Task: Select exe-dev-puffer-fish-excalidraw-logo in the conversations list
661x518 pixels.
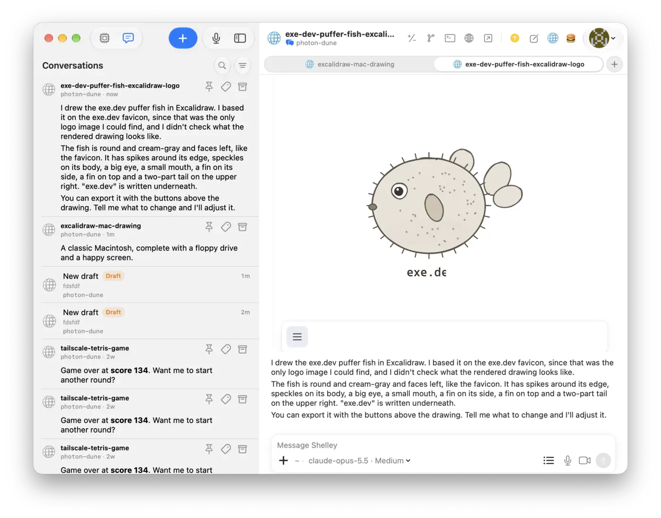Action: (150, 146)
